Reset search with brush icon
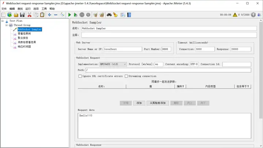This screenshot has height=148, width=263. 115,15
